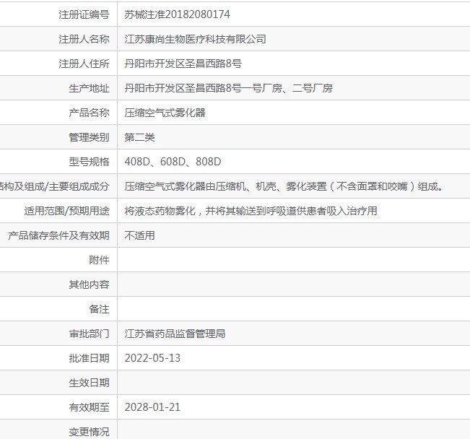Click the 注册证编号 label
470x439 pixels.
(84, 14)
